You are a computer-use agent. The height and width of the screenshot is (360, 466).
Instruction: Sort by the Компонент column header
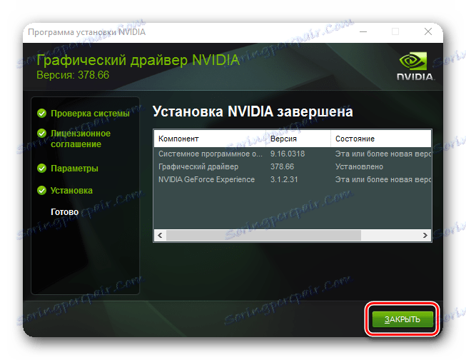210,139
